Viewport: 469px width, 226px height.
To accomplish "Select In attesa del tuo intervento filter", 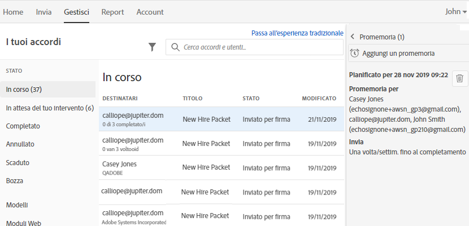I will click(x=50, y=108).
